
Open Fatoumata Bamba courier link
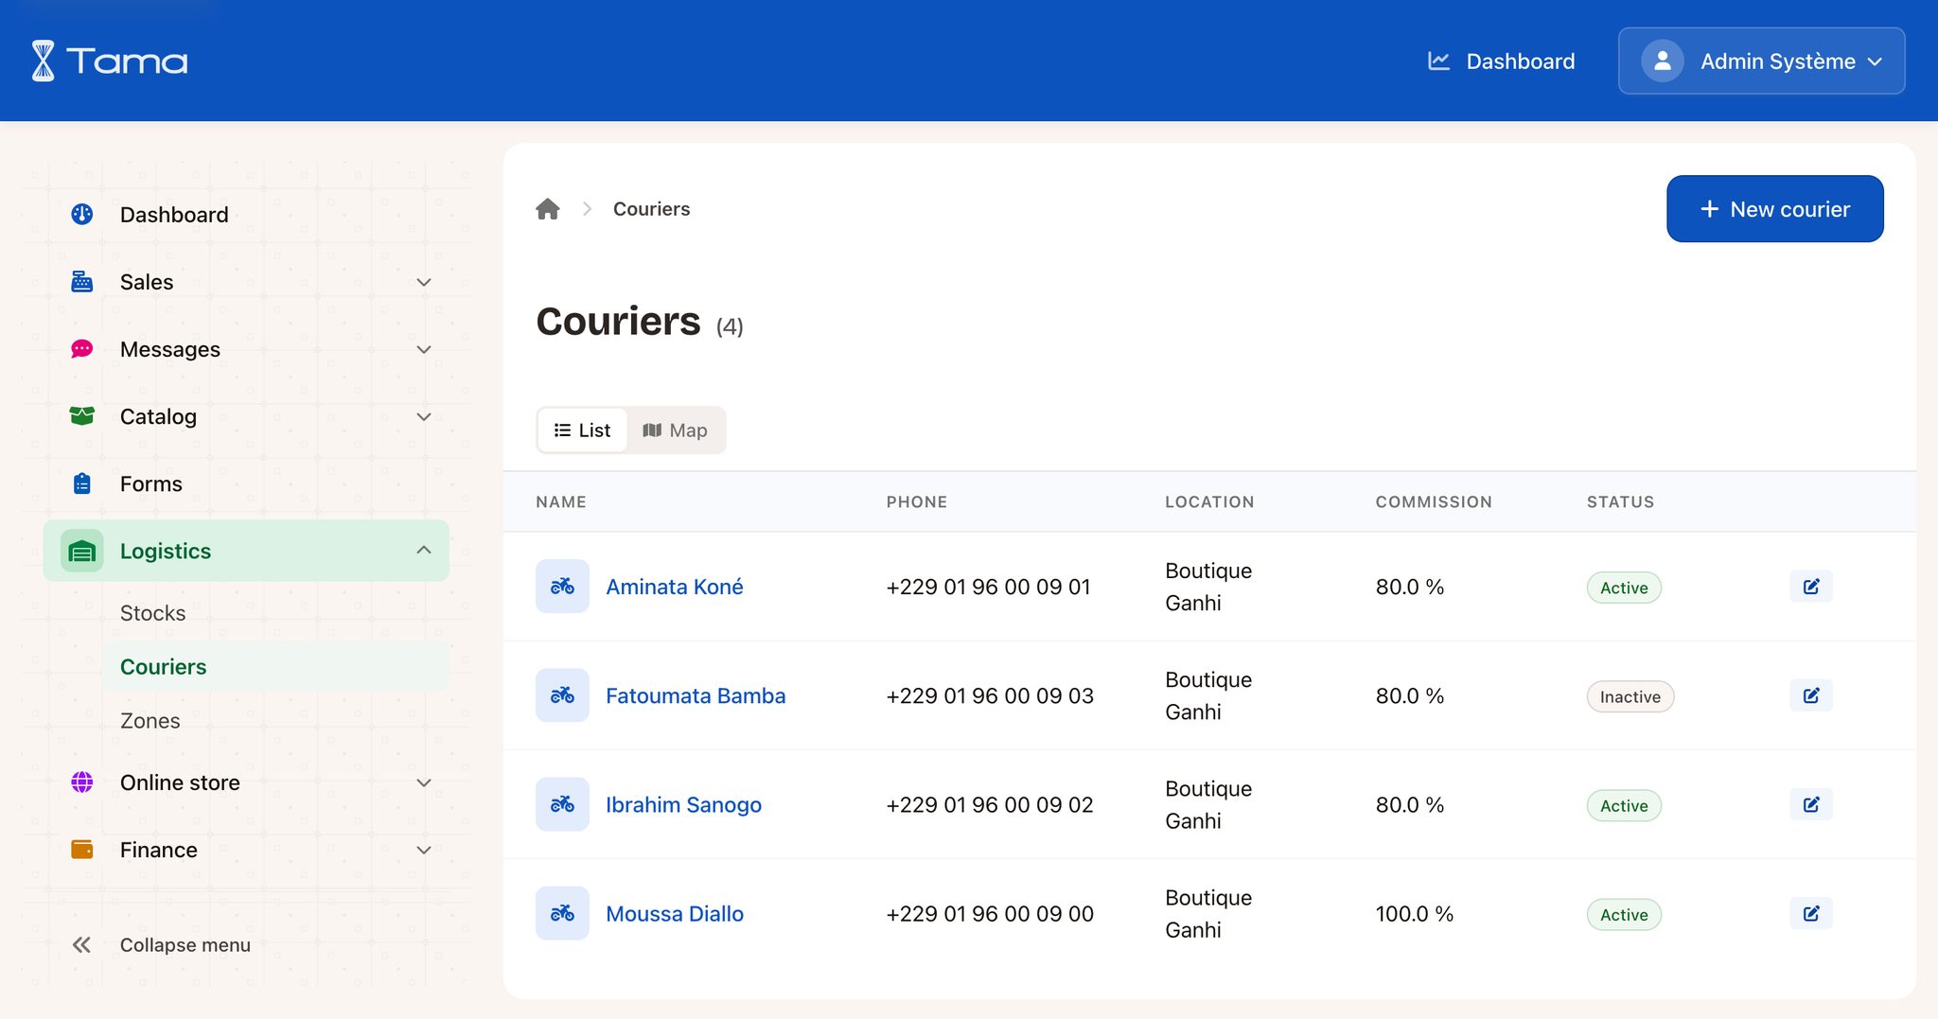696,695
